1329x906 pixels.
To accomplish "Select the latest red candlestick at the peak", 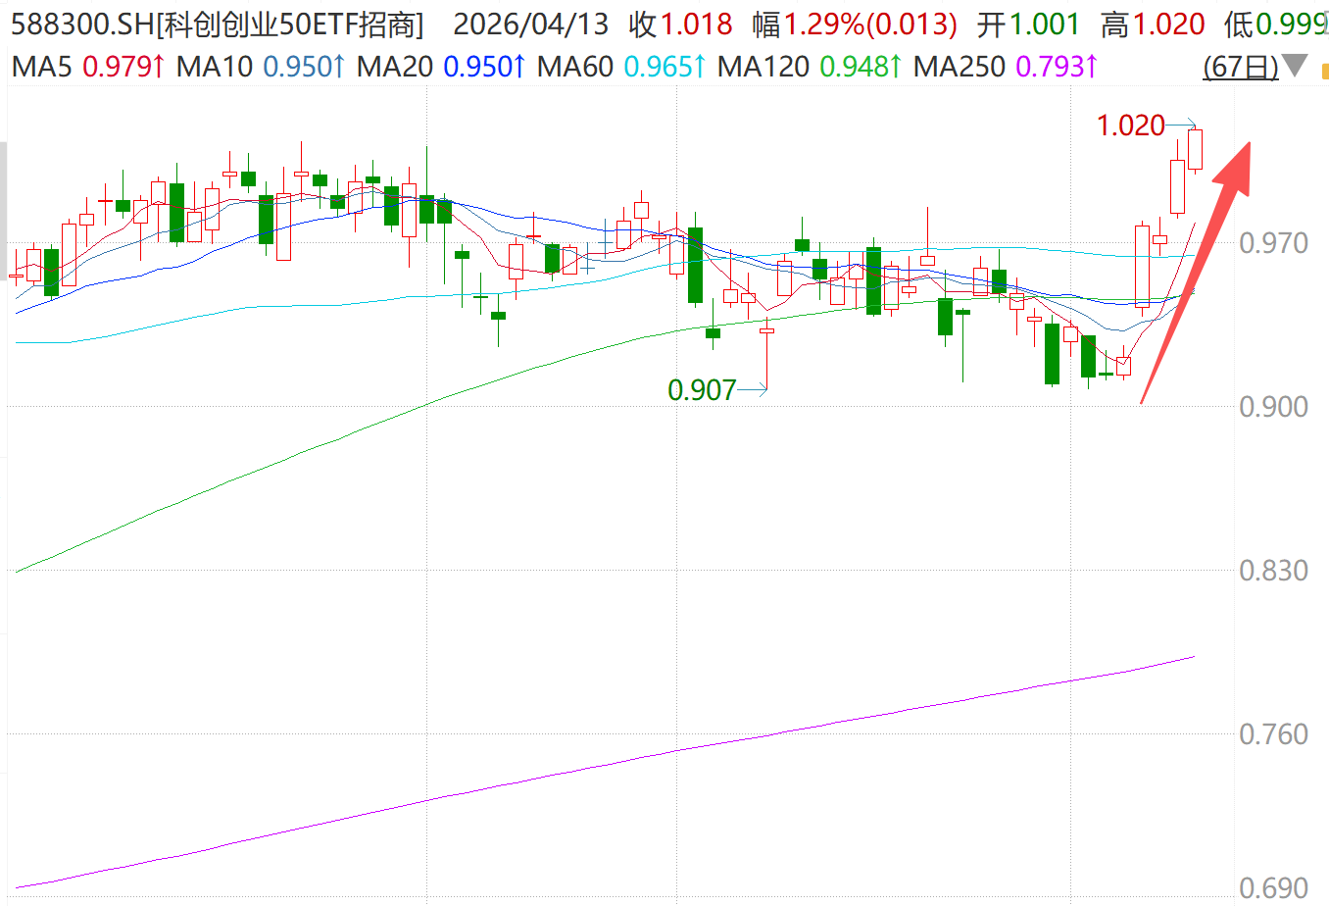I will coord(1195,150).
